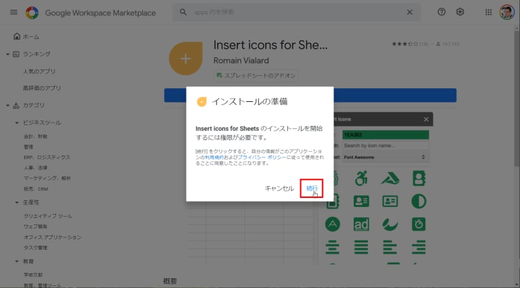520x288 pixels.
Task: Select 会計、財務 category
Action: (x=35, y=136)
